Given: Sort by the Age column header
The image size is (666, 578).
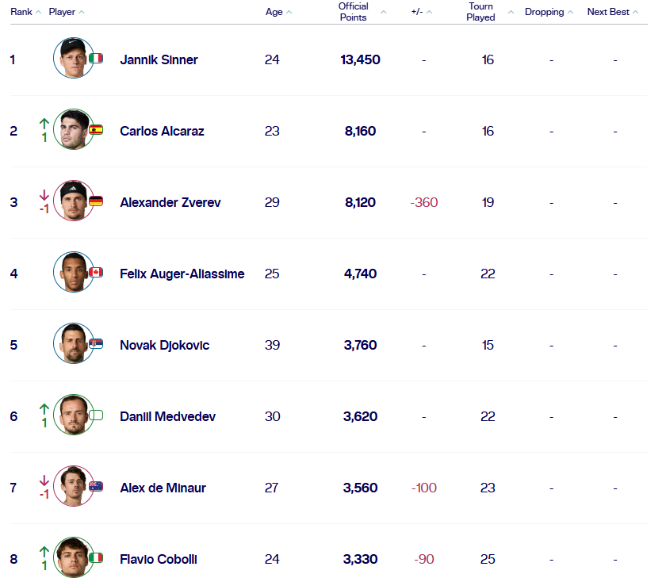Looking at the screenshot, I should (278, 12).
